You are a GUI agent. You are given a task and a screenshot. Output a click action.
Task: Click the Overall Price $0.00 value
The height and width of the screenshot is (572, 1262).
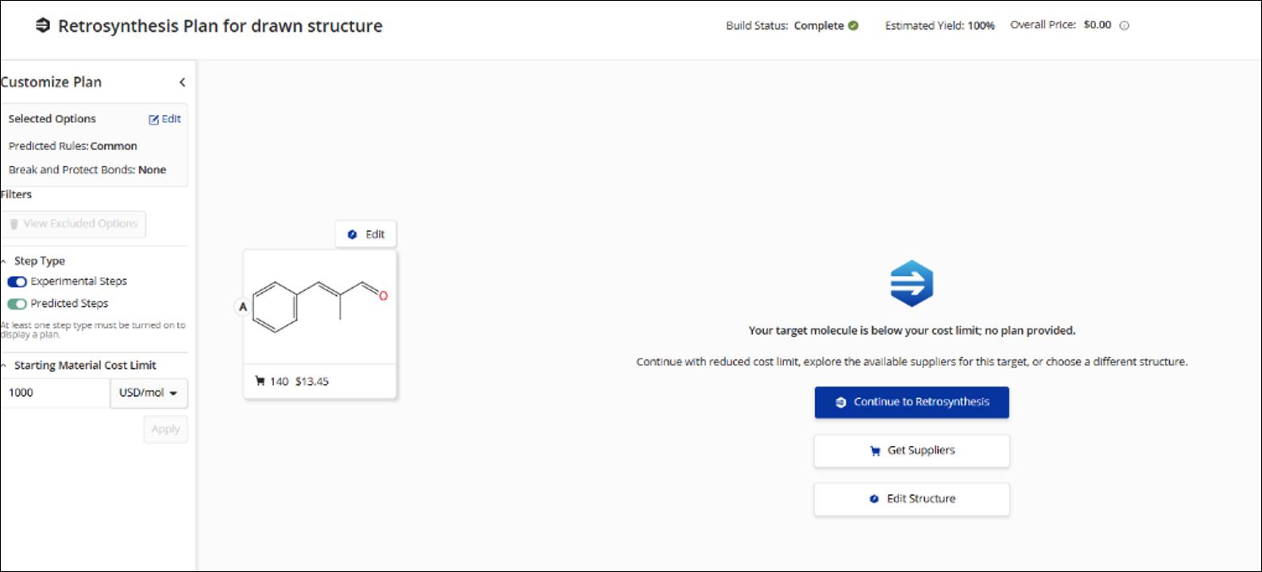tap(1098, 25)
